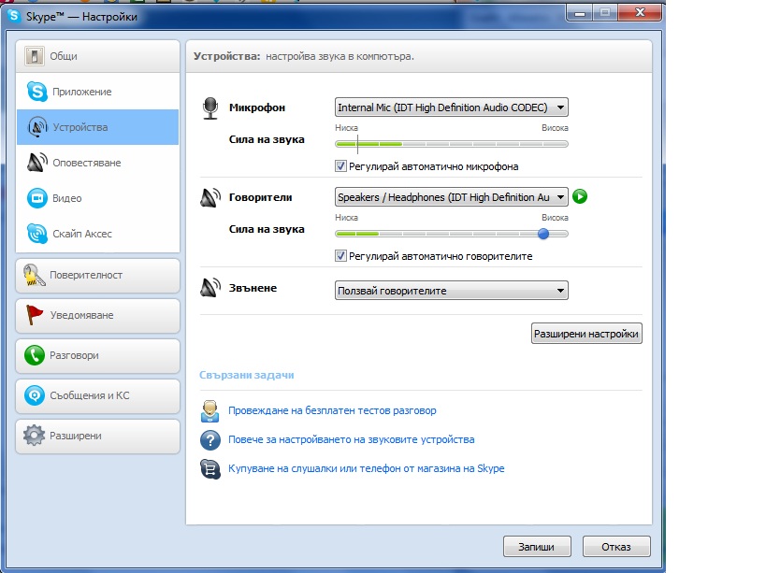Click the Skype logo in the title bar
Viewport: 766px width, 573px height.
[14, 16]
